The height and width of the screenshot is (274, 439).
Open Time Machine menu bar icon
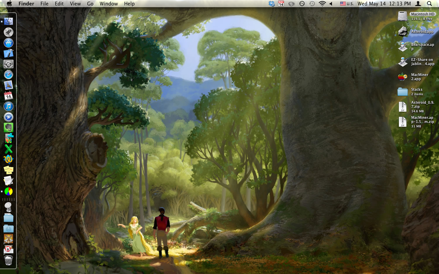click(312, 3)
